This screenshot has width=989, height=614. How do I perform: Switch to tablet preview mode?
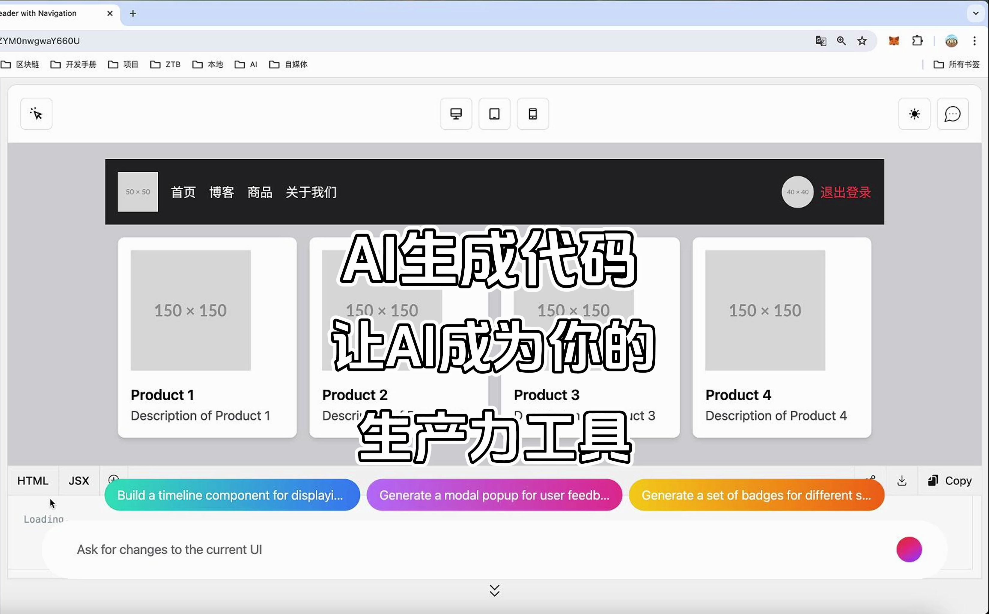(x=494, y=114)
